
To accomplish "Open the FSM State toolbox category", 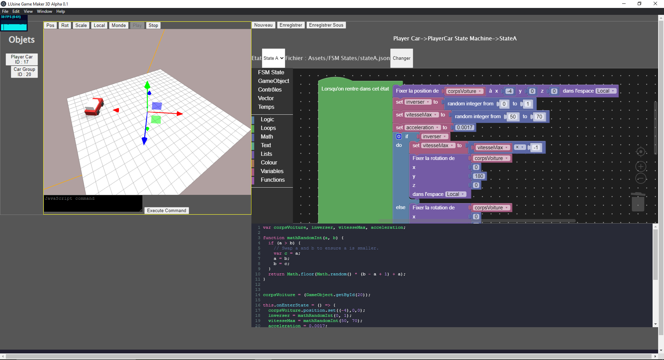I will [271, 72].
